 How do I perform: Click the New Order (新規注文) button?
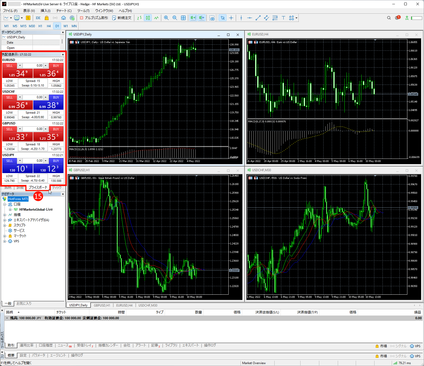pos(122,18)
